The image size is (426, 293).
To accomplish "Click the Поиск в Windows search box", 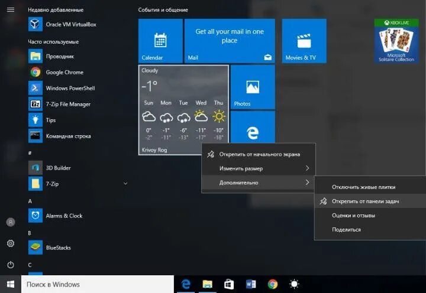I will [98, 284].
